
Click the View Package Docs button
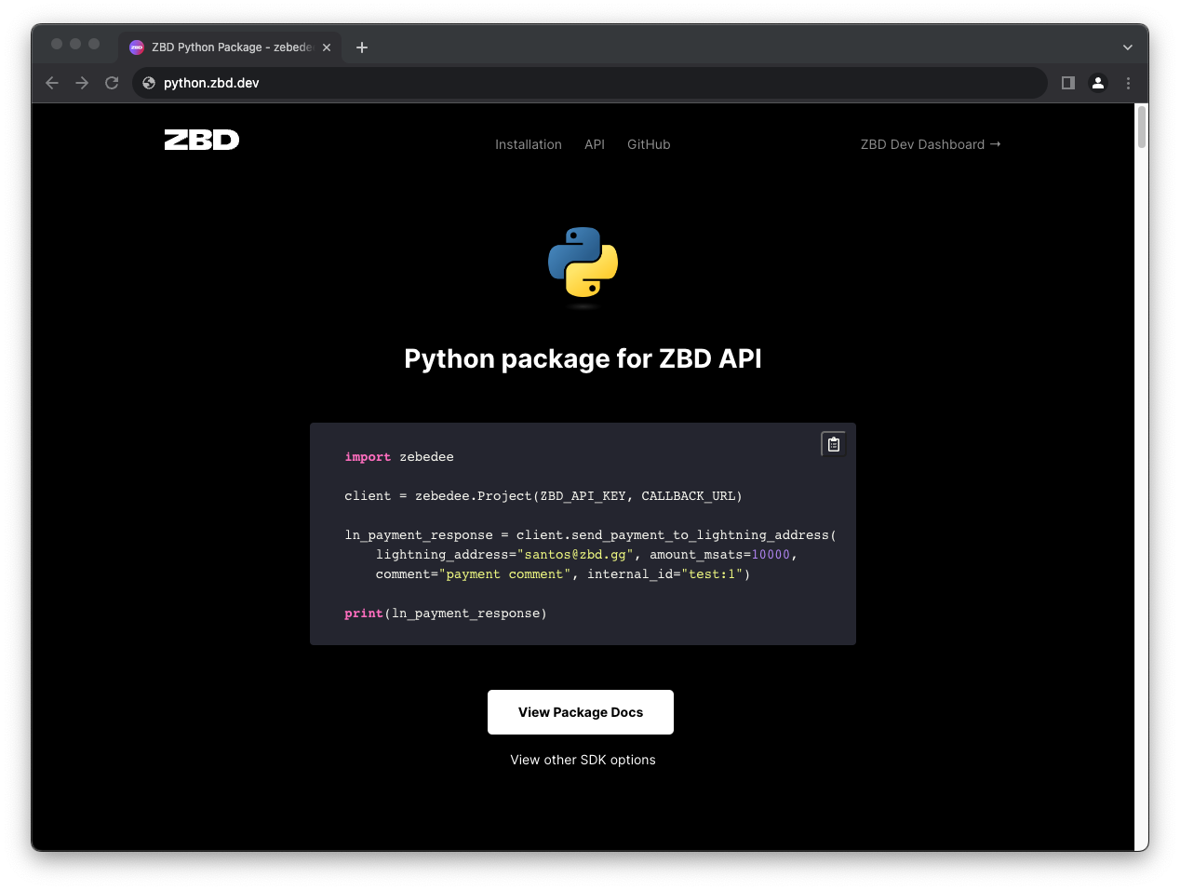click(581, 712)
